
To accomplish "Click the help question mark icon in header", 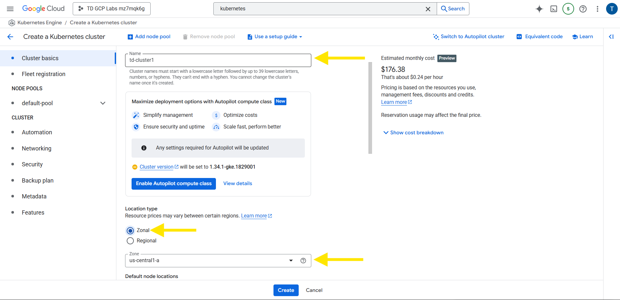I will tap(583, 9).
